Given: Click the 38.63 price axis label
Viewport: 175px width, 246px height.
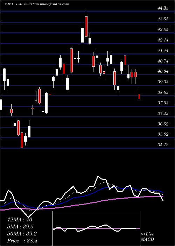Looking at the screenshot, I should click(163, 92).
